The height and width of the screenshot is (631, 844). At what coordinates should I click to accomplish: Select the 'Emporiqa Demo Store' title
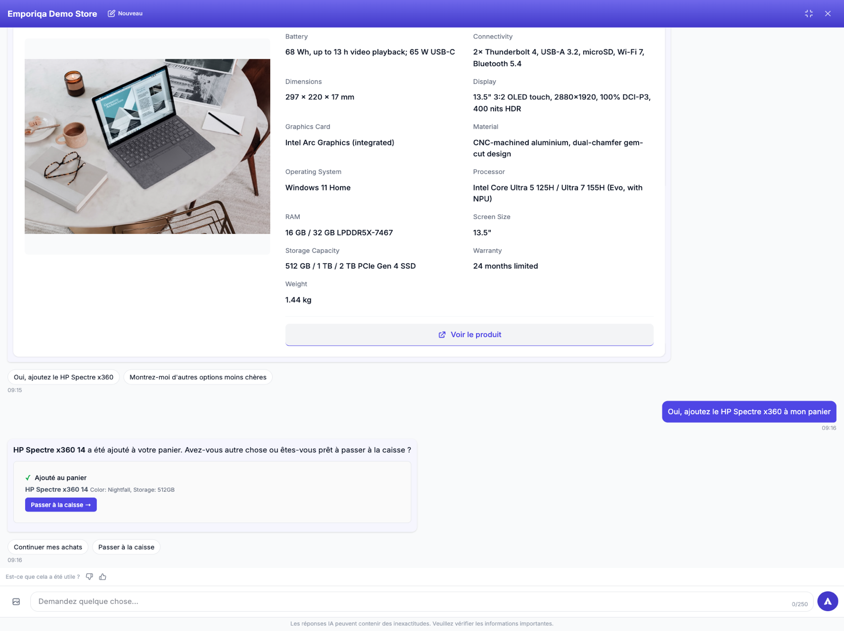[52, 14]
